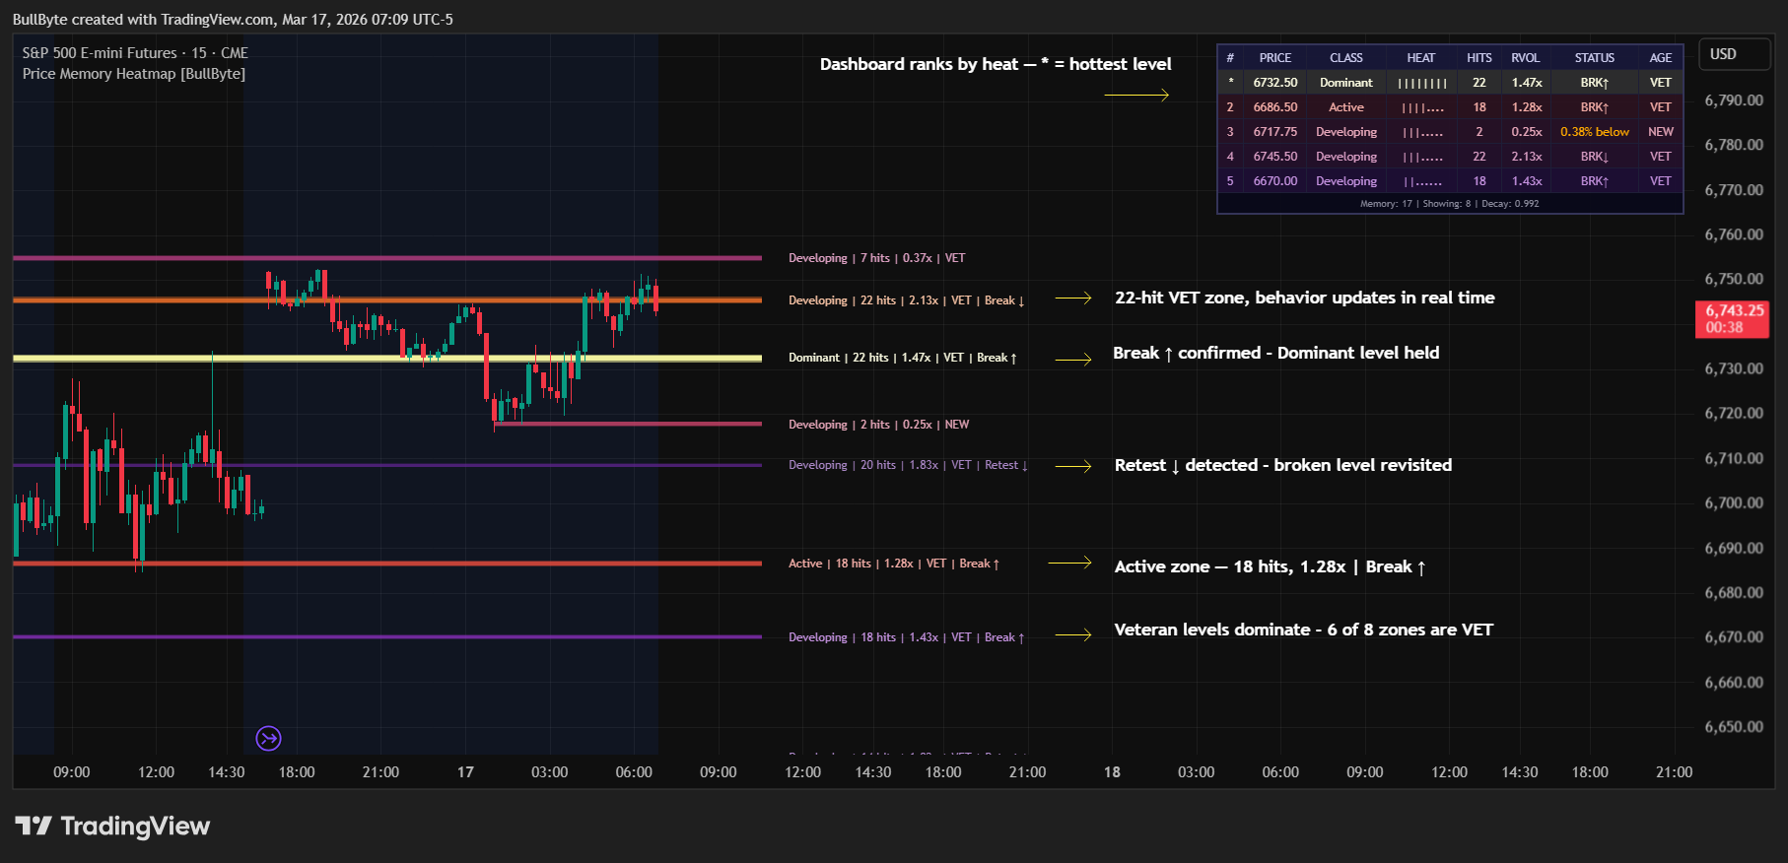Click the Retest ↓ detected annotation text
Image resolution: width=1788 pixels, height=863 pixels.
pyautogui.click(x=1282, y=465)
